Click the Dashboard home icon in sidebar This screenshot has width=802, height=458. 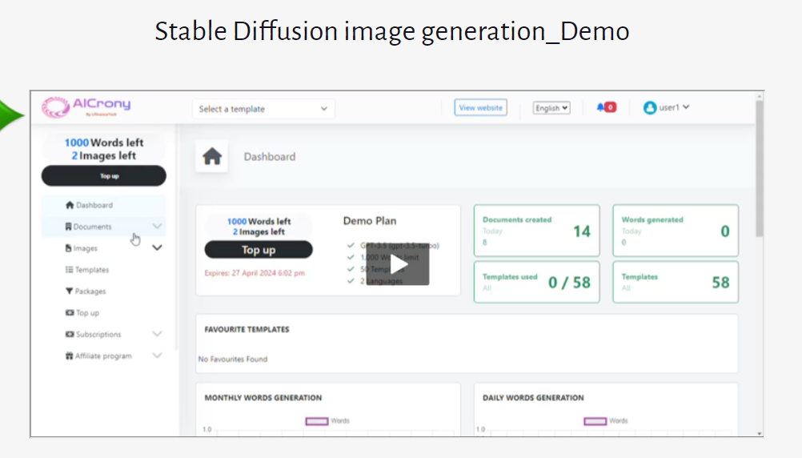70,205
